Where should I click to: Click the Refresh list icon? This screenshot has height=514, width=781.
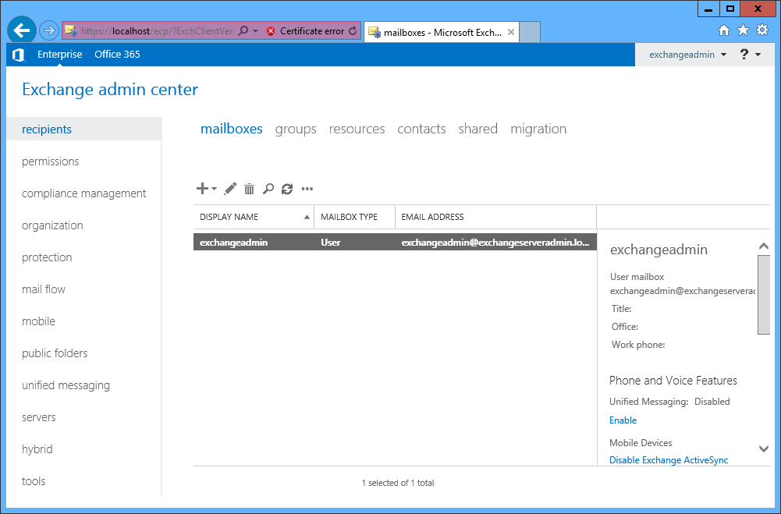[287, 189]
